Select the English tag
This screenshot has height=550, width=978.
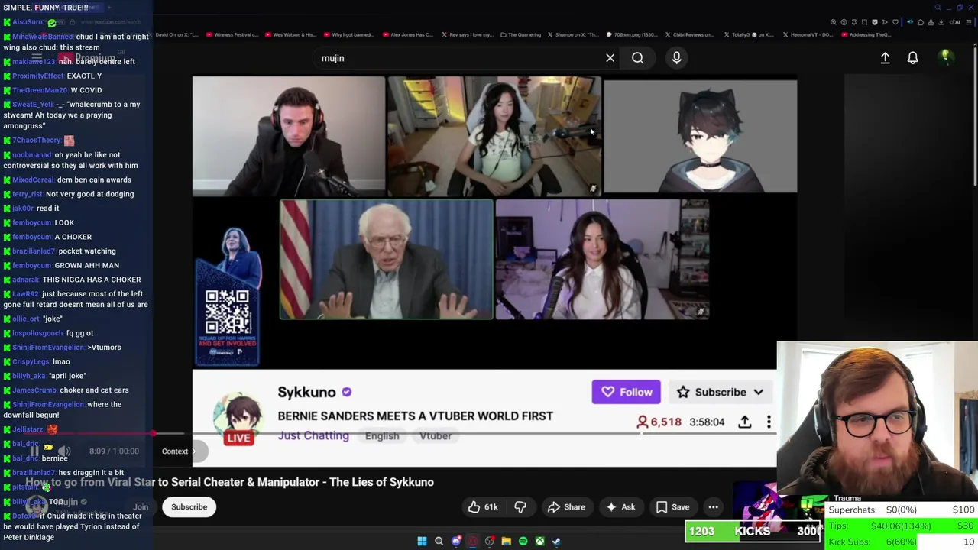[x=382, y=436]
